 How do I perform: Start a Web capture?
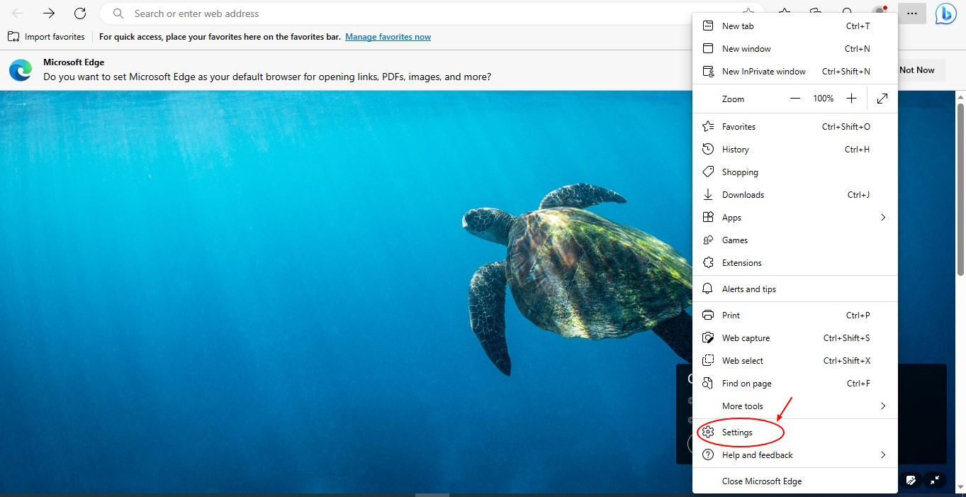[746, 337]
